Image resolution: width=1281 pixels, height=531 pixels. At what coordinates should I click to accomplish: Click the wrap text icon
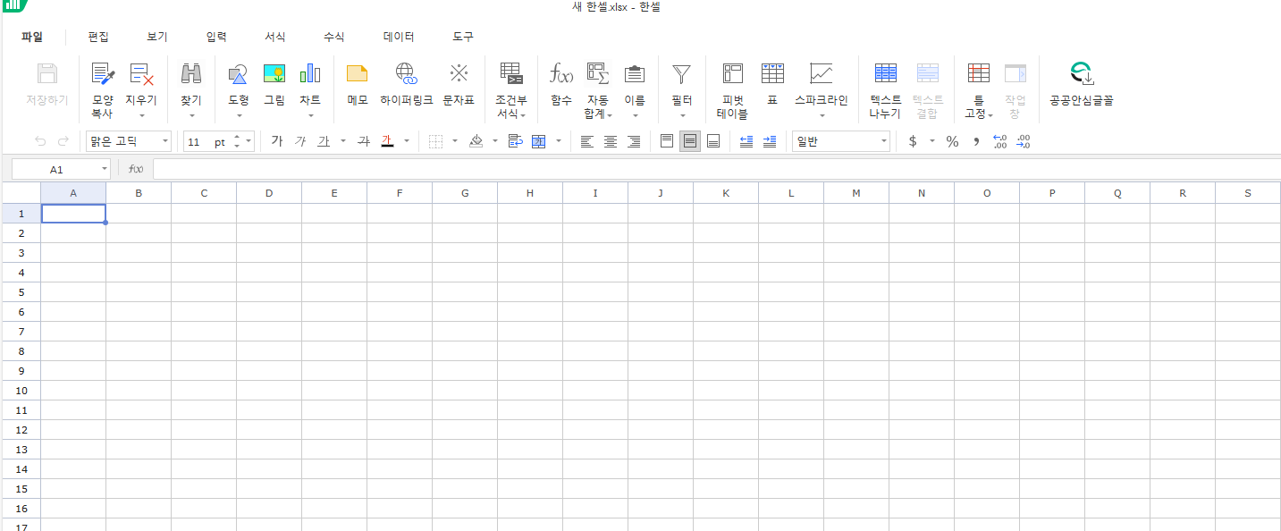(515, 141)
